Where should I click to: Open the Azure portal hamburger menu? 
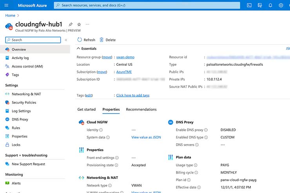point(6,5)
